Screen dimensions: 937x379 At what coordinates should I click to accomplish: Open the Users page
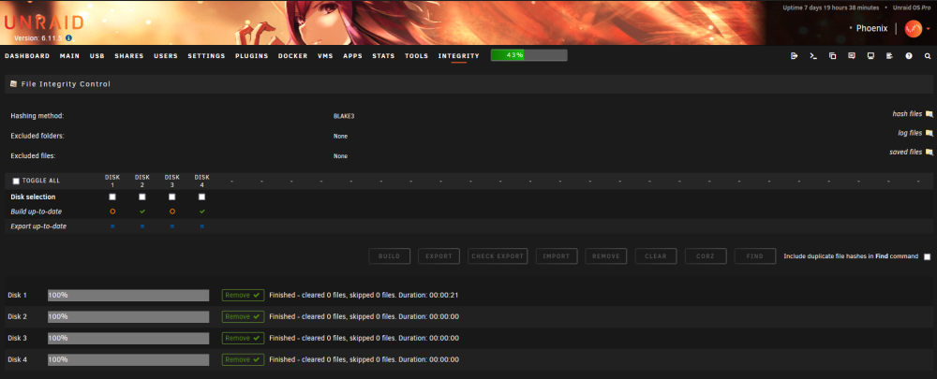pyautogui.click(x=166, y=55)
